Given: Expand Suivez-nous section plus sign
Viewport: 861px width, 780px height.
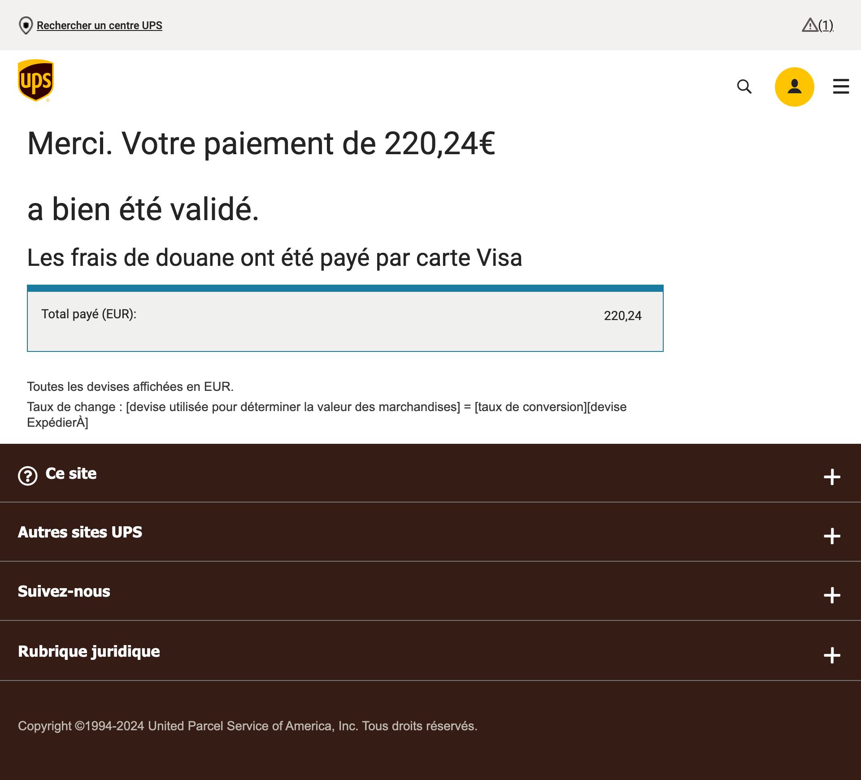Looking at the screenshot, I should (832, 595).
